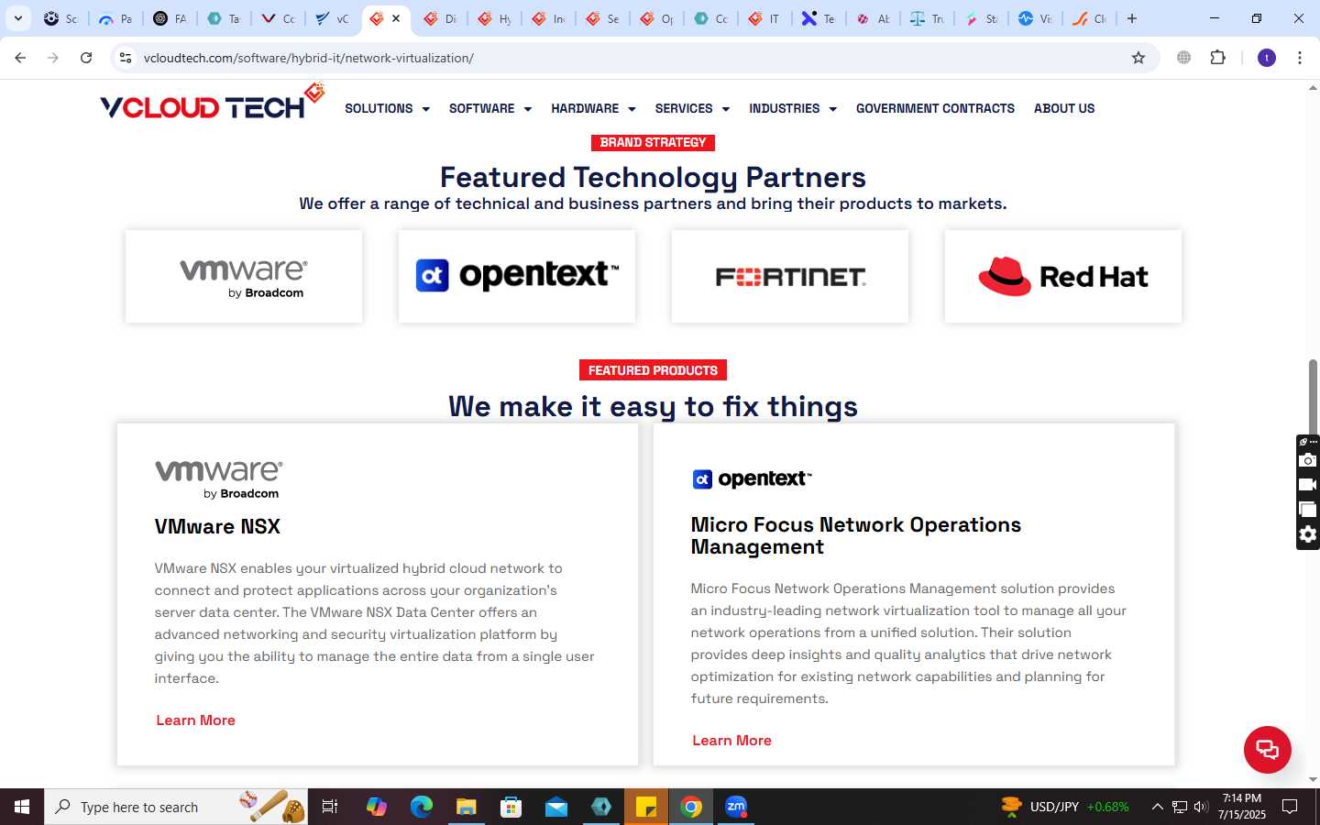This screenshot has width=1320, height=825.
Task: Open the notifications action center
Action: [x=1290, y=807]
